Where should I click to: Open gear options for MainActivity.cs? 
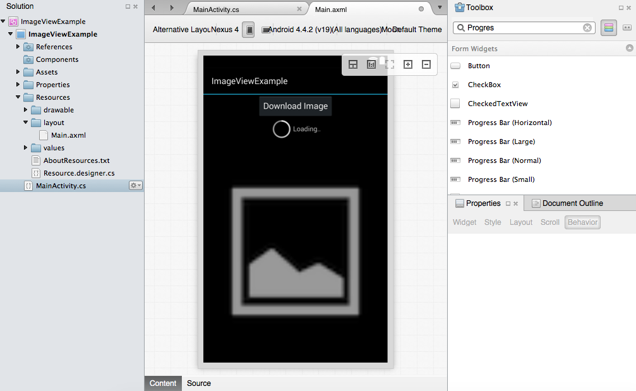(x=136, y=185)
